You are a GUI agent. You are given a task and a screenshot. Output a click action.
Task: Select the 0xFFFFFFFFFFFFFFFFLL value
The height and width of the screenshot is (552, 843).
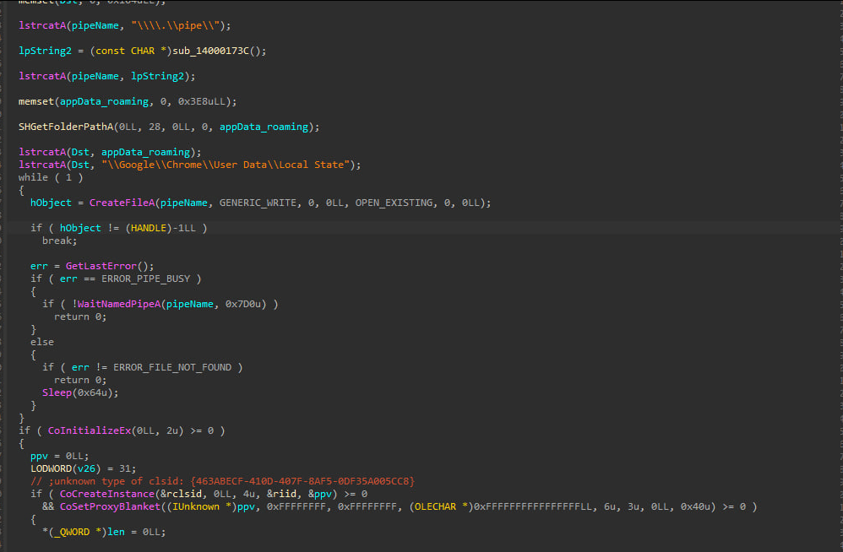pos(533,506)
